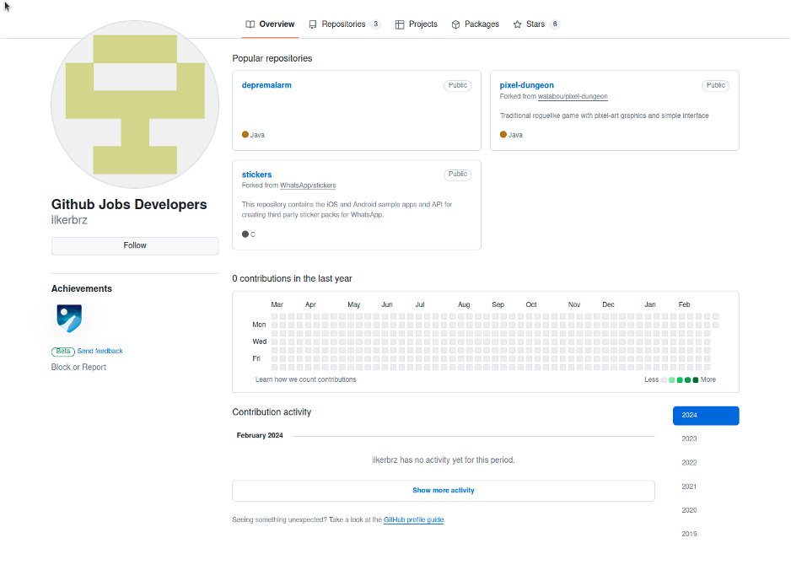This screenshot has height=570, width=791.
Task: Click the Projects table icon
Action: tap(398, 24)
